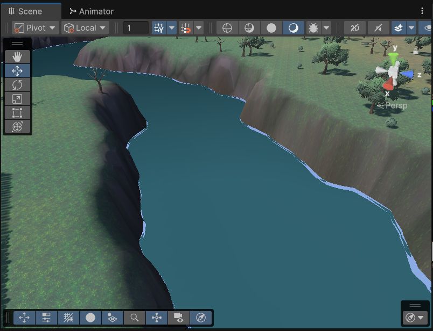433x331 pixels.
Task: Select the wireframe draw mode globe icon
Action: pyautogui.click(x=227, y=28)
